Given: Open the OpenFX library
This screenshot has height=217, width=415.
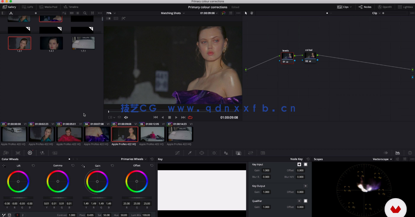Looking at the screenshot, I should (385, 7).
